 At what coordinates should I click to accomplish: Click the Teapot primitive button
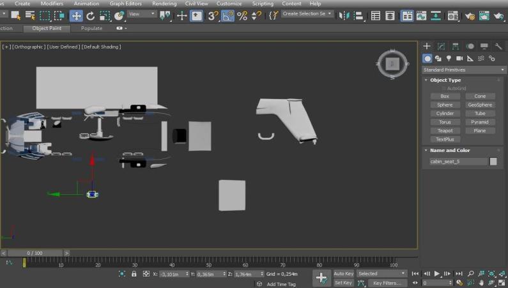coord(445,131)
